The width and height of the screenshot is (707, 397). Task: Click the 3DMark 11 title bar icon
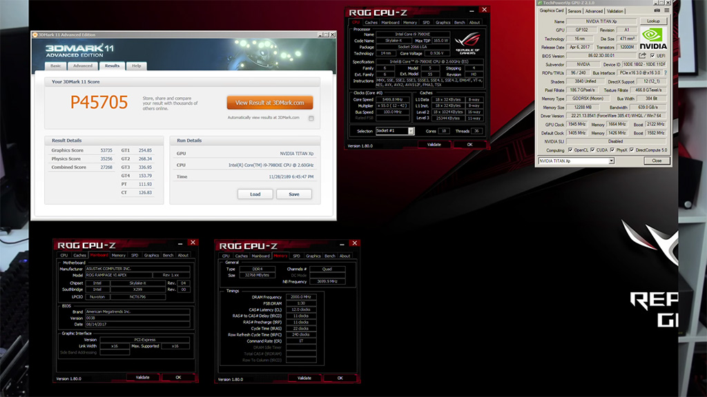(x=35, y=34)
